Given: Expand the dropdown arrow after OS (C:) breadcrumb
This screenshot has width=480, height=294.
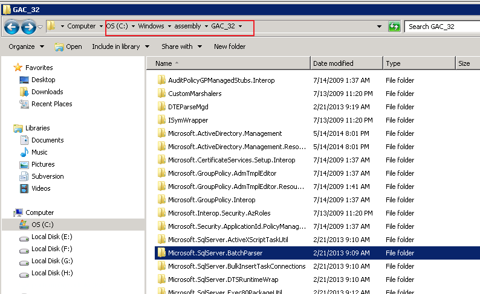Looking at the screenshot, I should point(133,27).
